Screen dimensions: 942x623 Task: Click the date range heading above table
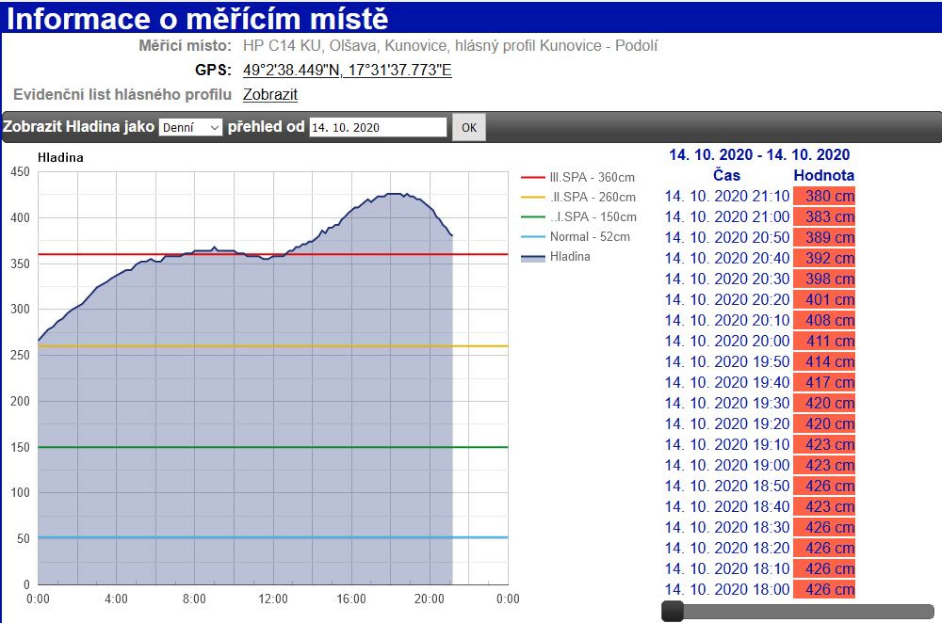[x=759, y=155]
